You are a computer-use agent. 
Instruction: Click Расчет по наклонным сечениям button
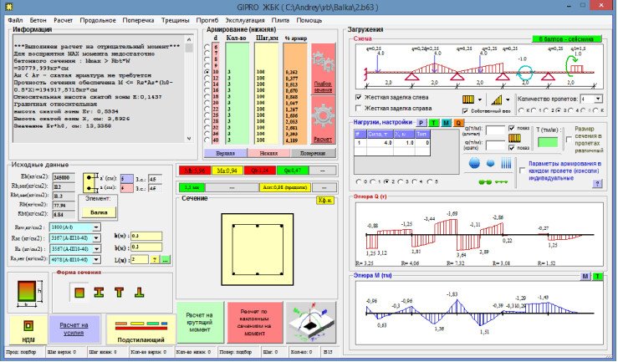coord(255,322)
